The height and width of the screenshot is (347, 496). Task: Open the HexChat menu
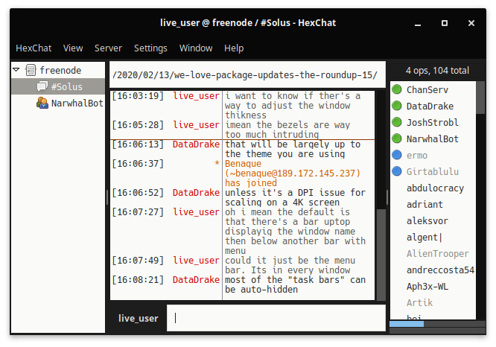34,48
